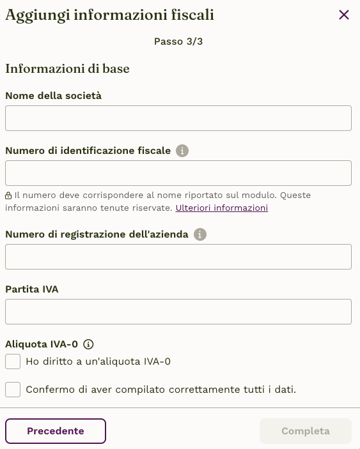The width and height of the screenshot is (360, 449).
Task: Show info for Numero di registrazione dell'azienda
Action: coord(200,234)
